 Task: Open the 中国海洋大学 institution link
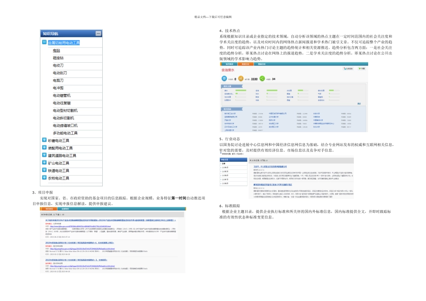(318, 120)
